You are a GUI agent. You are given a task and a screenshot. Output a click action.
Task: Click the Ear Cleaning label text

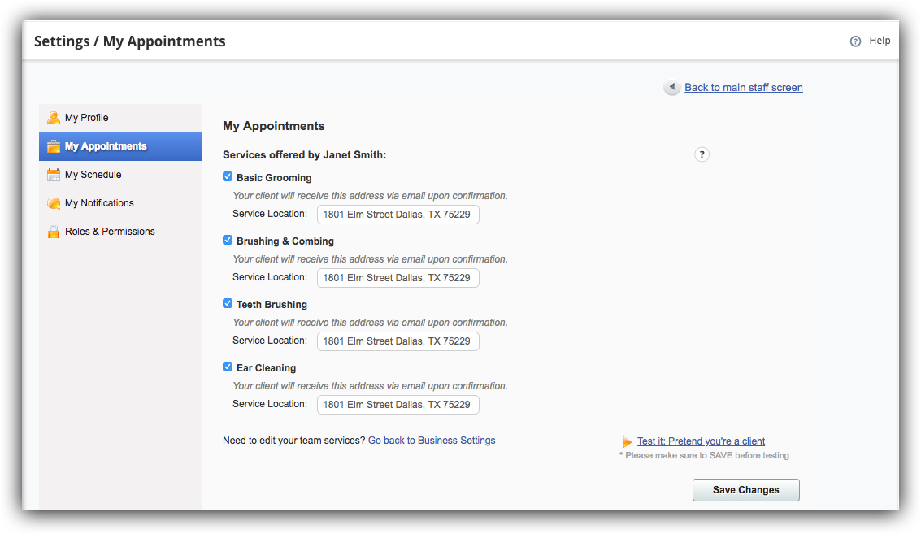point(266,368)
